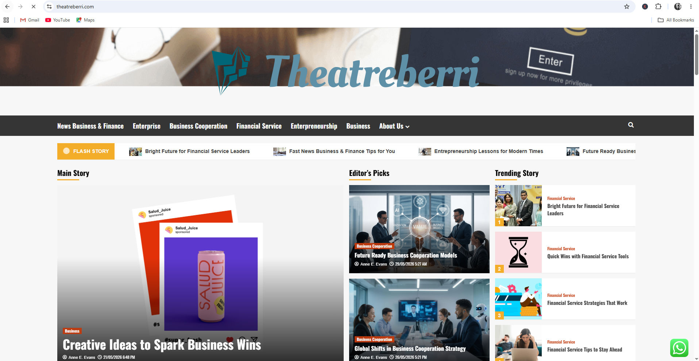Screen dimensions: 699x361
Task: Stop page loading with the X button
Action: [34, 7]
